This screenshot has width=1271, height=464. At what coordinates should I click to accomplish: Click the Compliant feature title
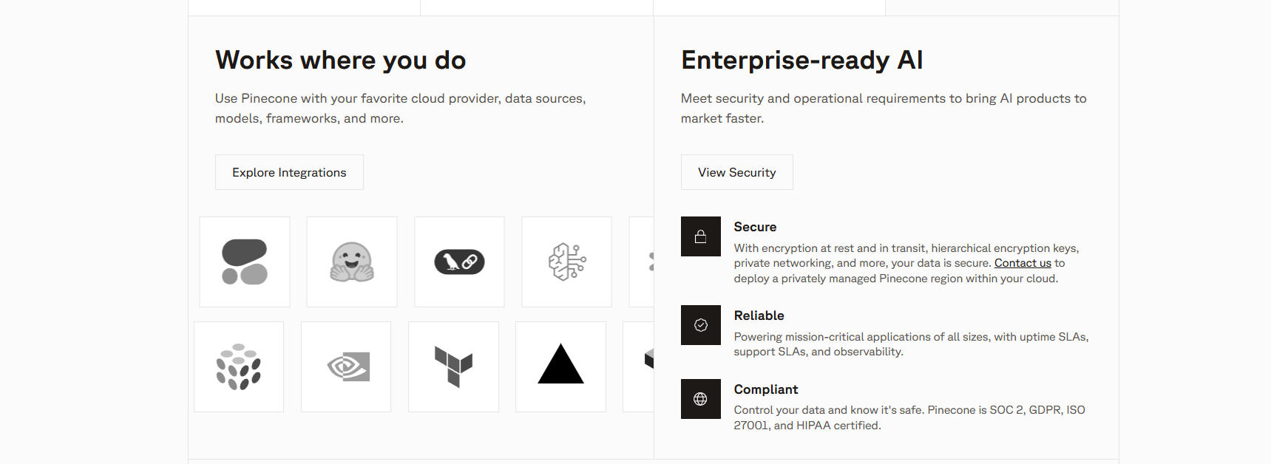point(765,389)
